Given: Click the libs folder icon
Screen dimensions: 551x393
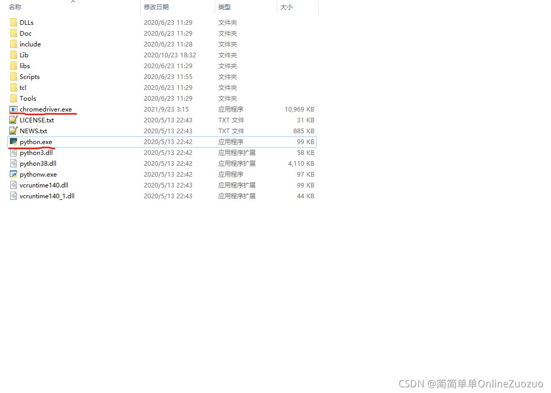Looking at the screenshot, I should 13,66.
